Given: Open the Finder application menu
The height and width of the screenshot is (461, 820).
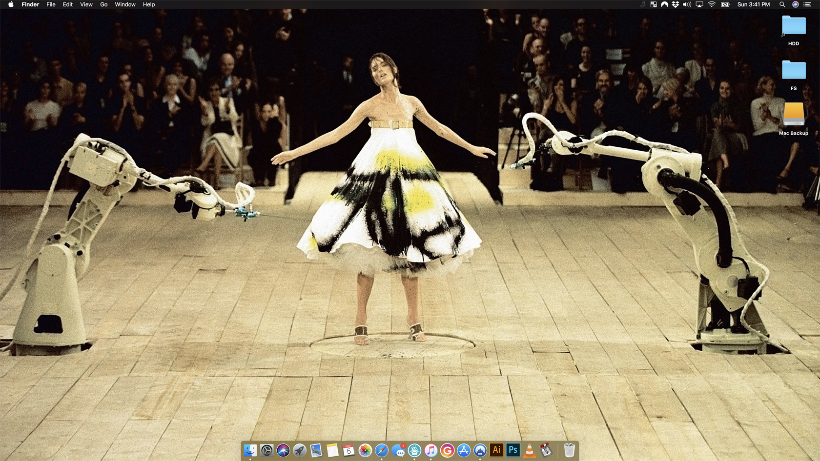Looking at the screenshot, I should 30,4.
